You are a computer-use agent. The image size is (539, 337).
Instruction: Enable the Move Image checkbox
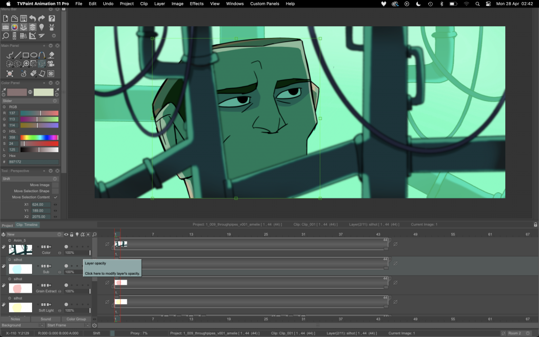point(55,185)
